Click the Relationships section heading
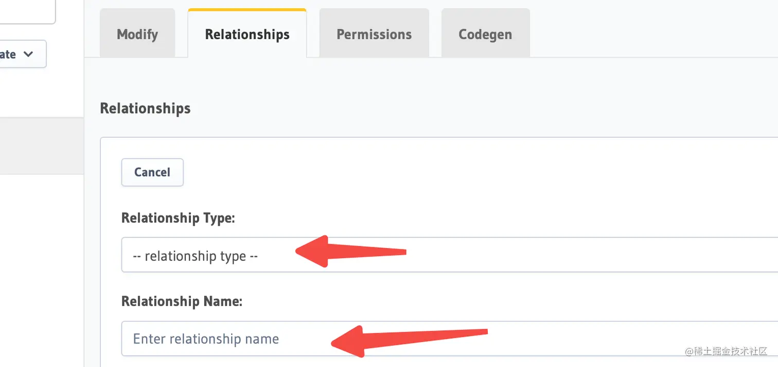This screenshot has width=778, height=367. (145, 108)
